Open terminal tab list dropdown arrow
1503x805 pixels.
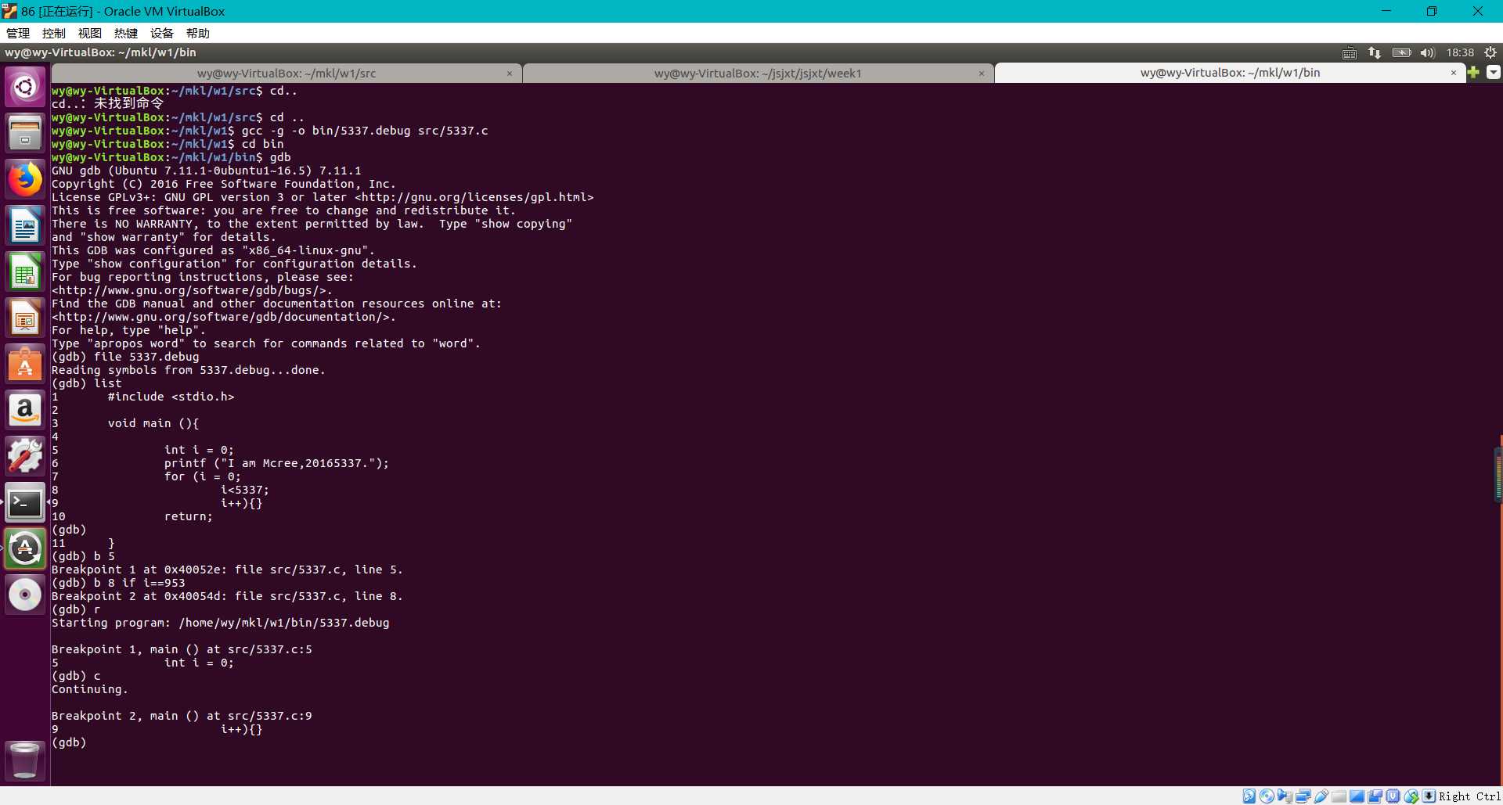point(1494,72)
